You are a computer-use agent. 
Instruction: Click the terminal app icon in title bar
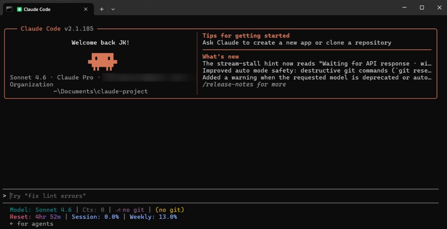point(9,9)
